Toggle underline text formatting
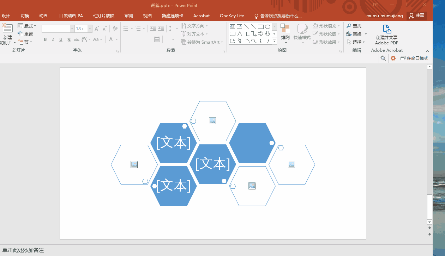 pyautogui.click(x=61, y=39)
